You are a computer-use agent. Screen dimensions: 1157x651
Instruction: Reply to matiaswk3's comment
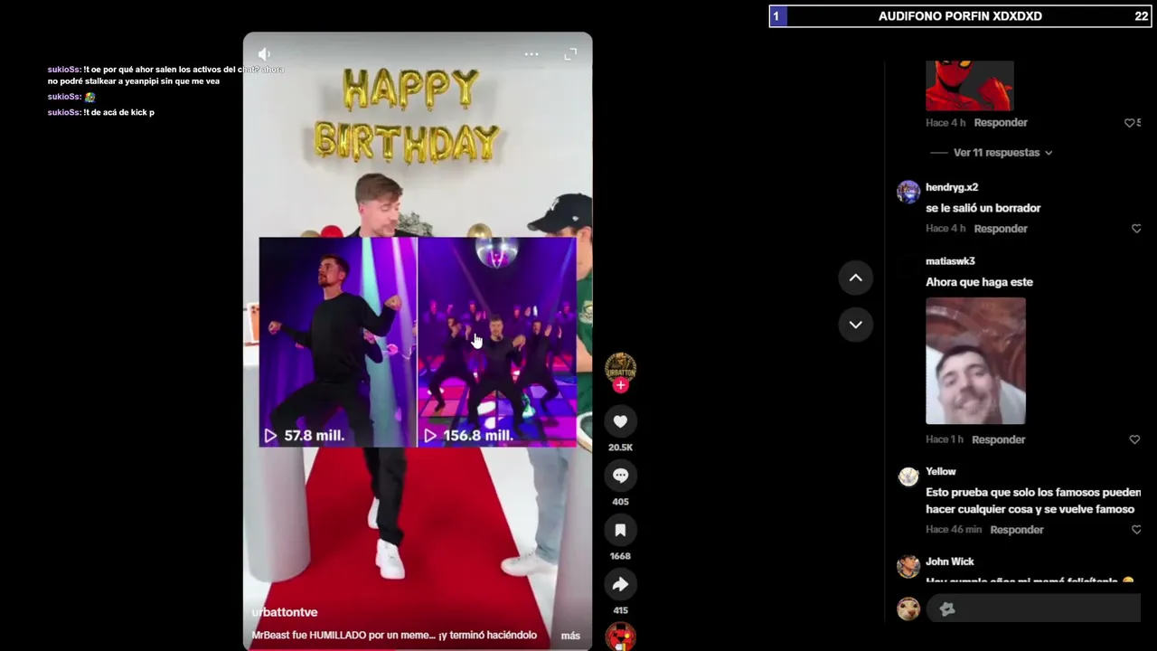click(x=998, y=439)
